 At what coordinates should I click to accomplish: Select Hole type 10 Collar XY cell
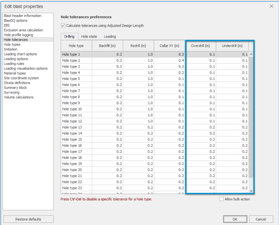pos(169,109)
